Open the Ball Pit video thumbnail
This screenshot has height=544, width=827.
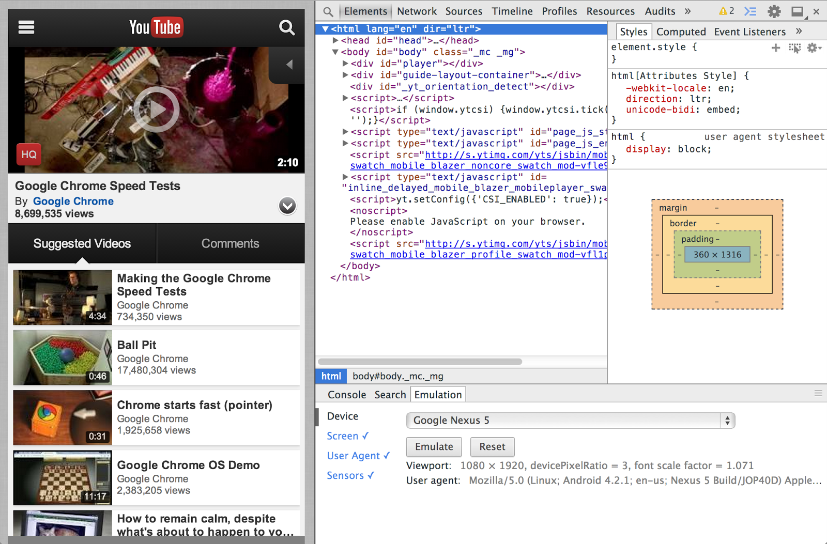pyautogui.click(x=63, y=358)
